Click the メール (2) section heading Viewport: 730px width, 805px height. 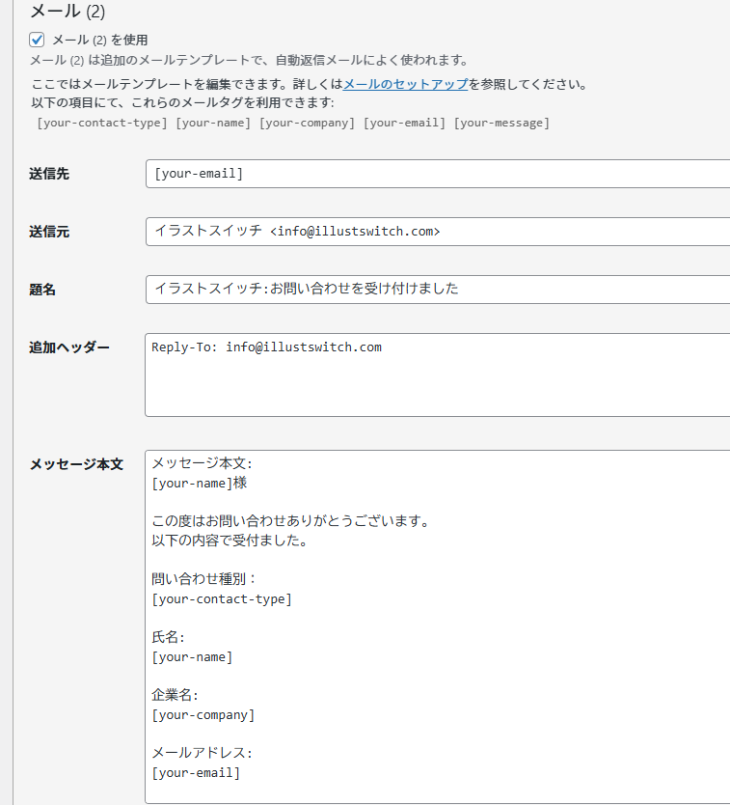coord(68,12)
